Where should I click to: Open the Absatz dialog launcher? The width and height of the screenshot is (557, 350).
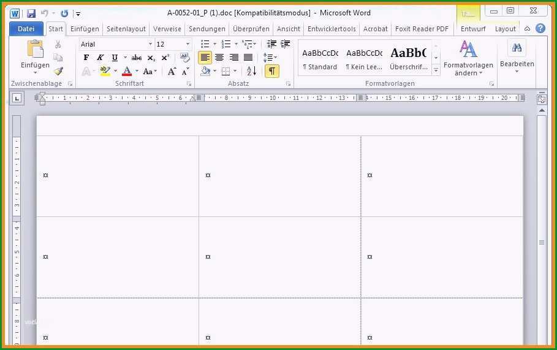pyautogui.click(x=288, y=84)
